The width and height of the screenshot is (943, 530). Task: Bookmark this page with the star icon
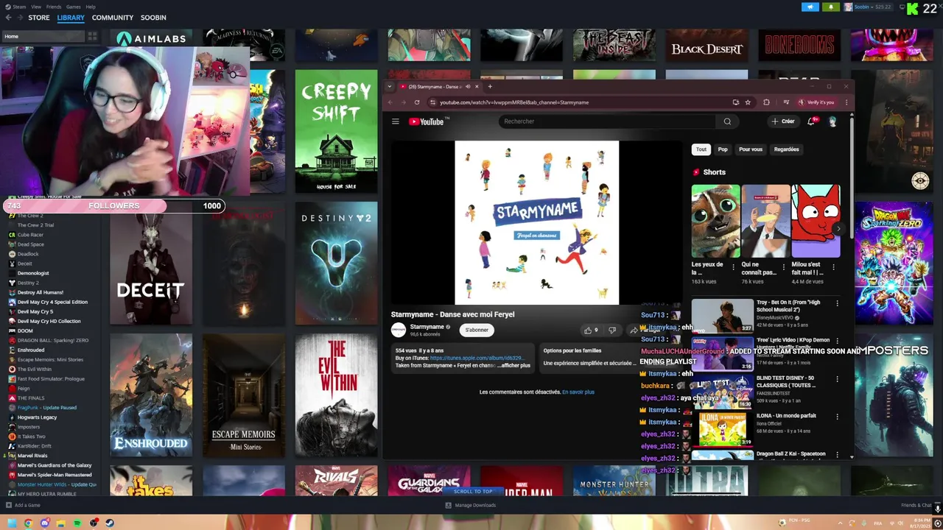point(748,102)
